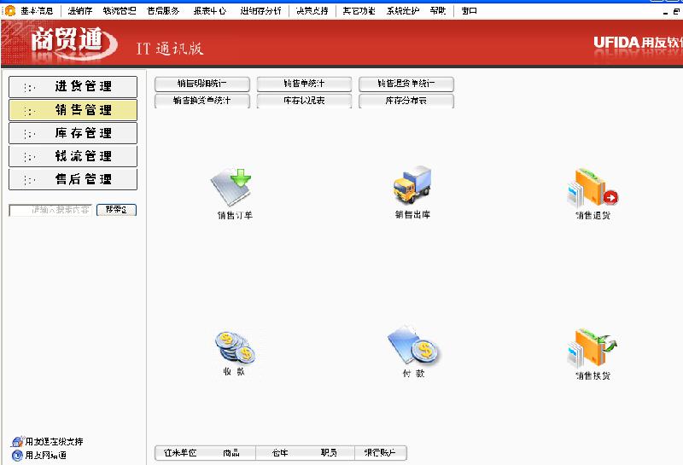
Task: Open 银行账户 in the bottom bar
Action: coord(380,453)
